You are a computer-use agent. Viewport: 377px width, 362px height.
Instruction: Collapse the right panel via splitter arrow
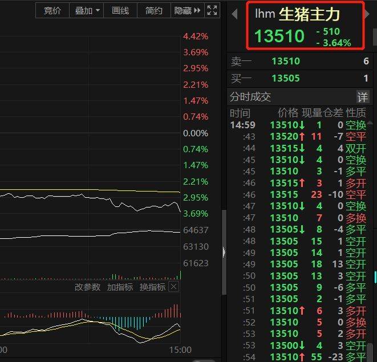(224, 252)
